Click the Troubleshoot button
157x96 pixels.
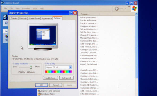click(x=50, y=78)
